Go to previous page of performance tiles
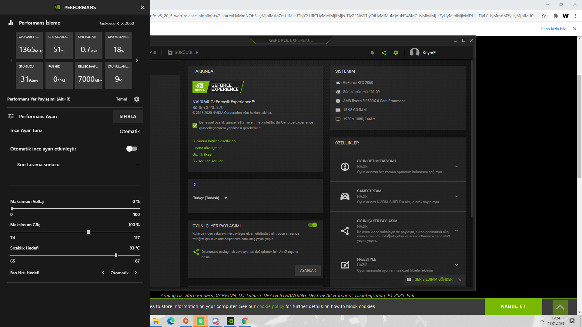Image resolution: width=582 pixels, height=327 pixels. [x=12, y=61]
